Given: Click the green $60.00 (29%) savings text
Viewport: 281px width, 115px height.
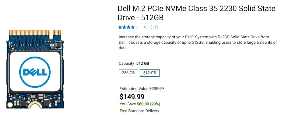Looking at the screenshot, I should pyautogui.click(x=148, y=104).
